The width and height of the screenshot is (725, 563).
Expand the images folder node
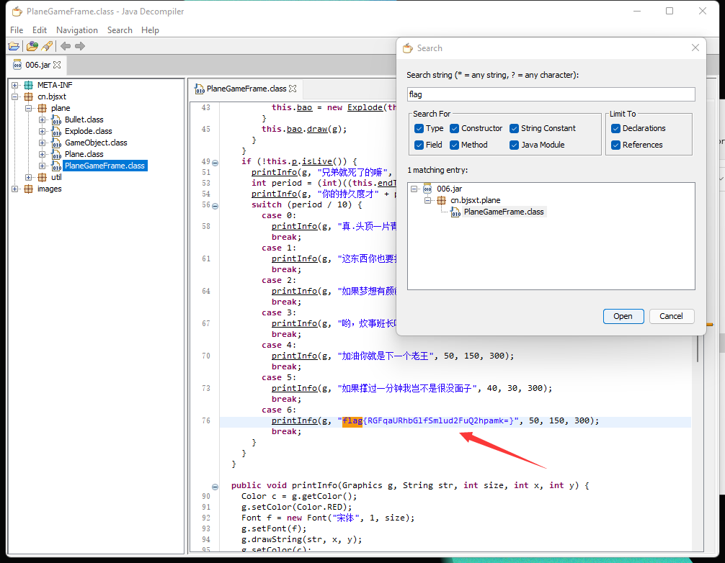click(x=16, y=189)
